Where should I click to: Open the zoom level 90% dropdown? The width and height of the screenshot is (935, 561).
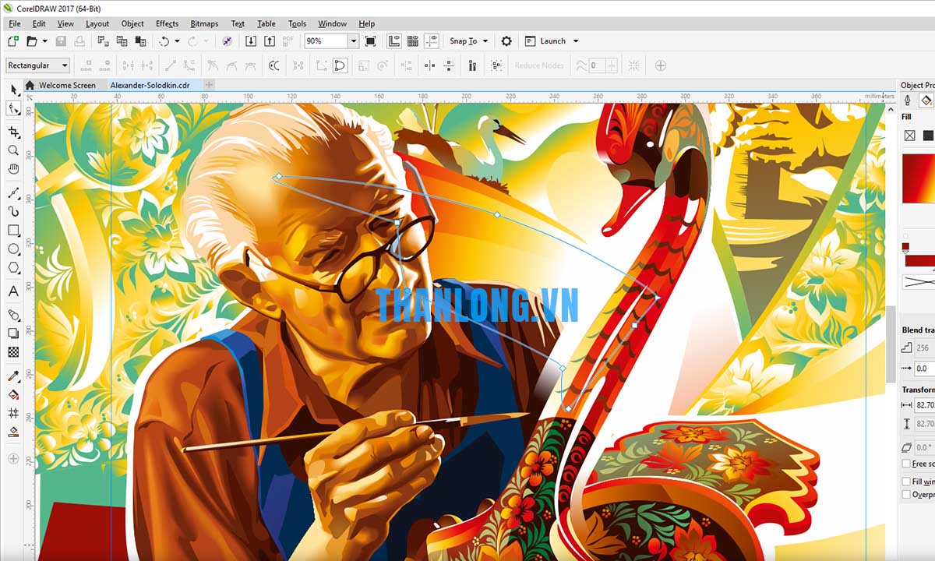click(x=353, y=41)
